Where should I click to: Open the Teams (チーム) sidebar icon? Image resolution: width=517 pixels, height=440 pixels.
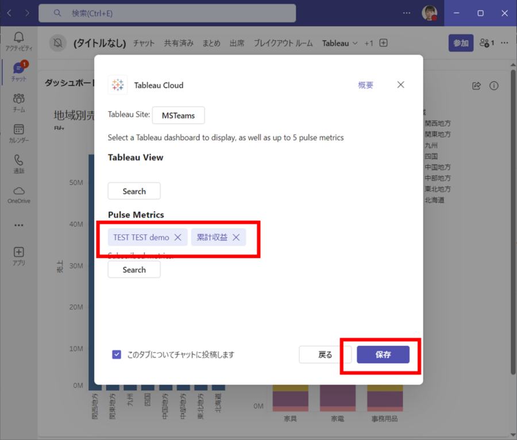19,102
